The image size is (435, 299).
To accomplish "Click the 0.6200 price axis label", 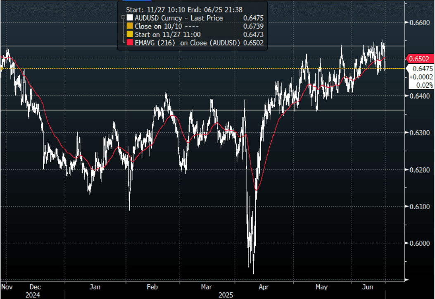I will tap(420, 170).
